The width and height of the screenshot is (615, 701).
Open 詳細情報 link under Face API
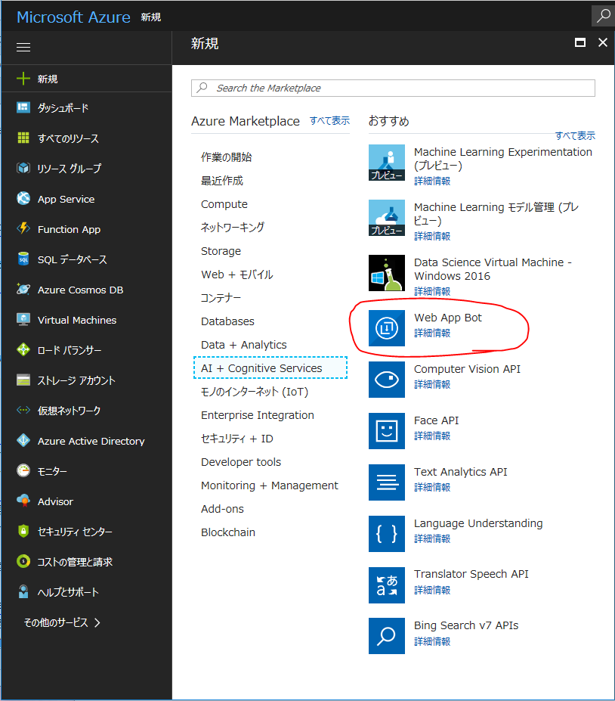[x=432, y=436]
